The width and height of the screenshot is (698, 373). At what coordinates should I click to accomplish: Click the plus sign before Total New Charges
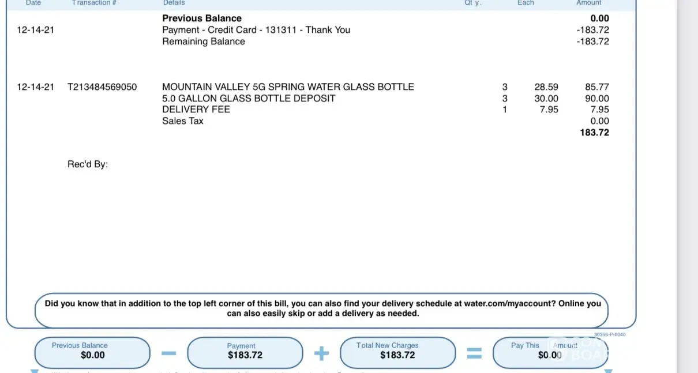click(321, 353)
